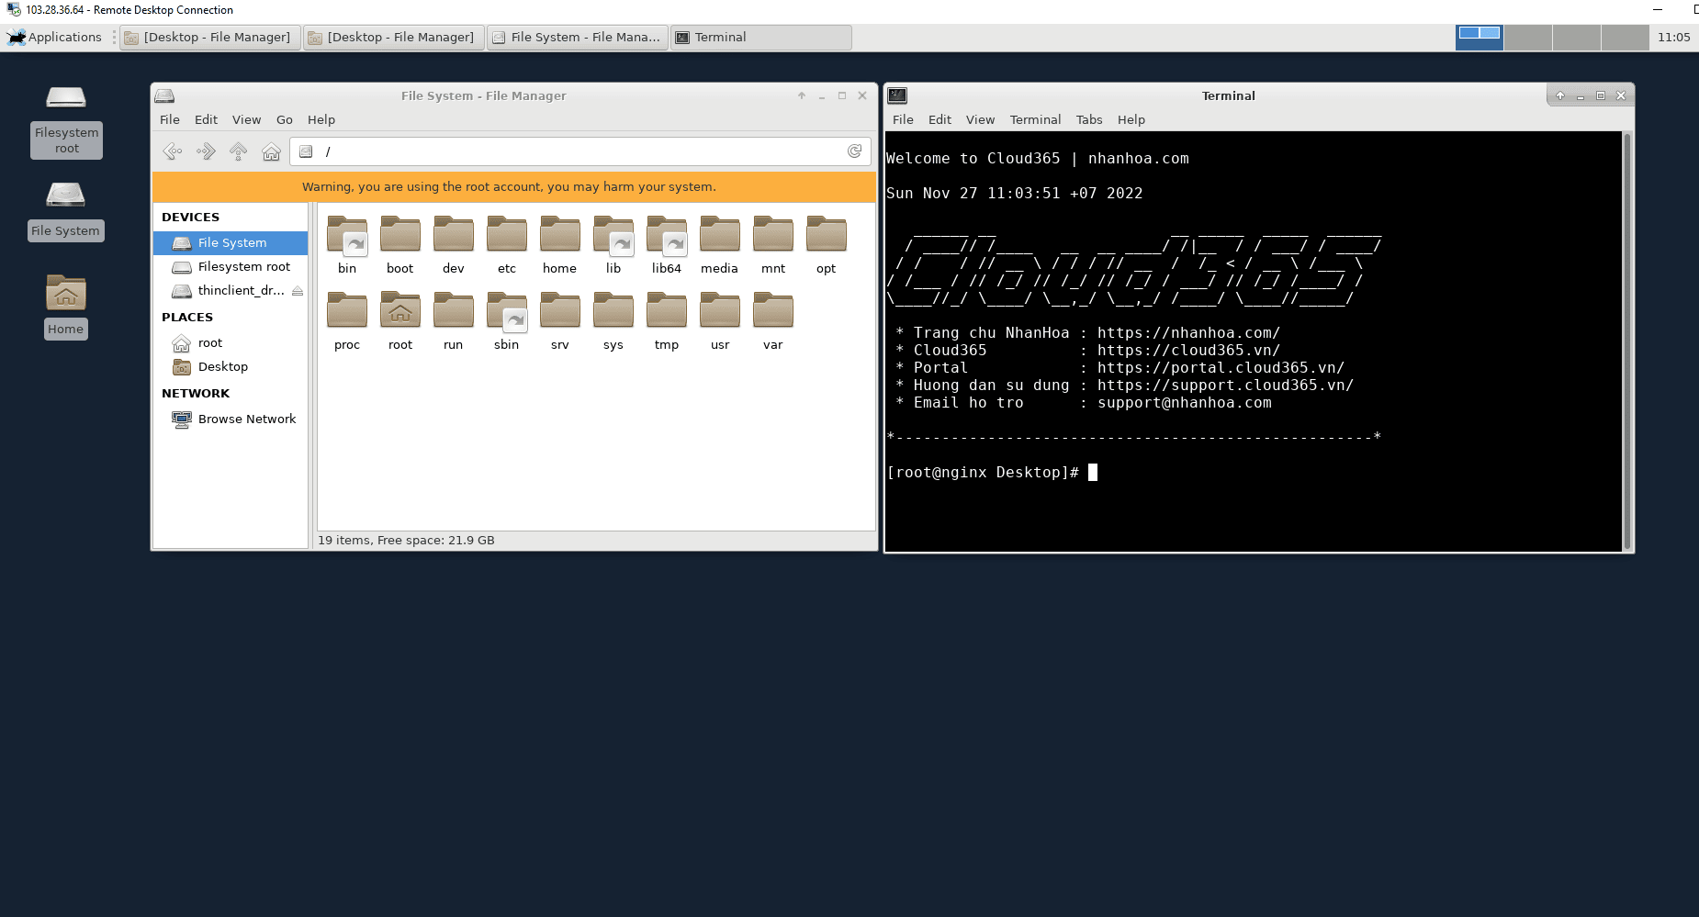Navigate back using the back arrow icon
Screen dimensions: 1699x917
[x=171, y=151]
